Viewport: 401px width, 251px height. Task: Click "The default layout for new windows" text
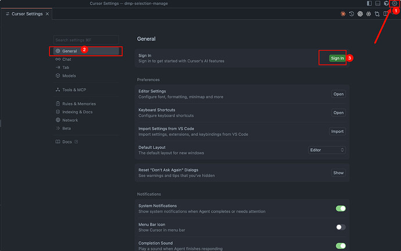171,153
